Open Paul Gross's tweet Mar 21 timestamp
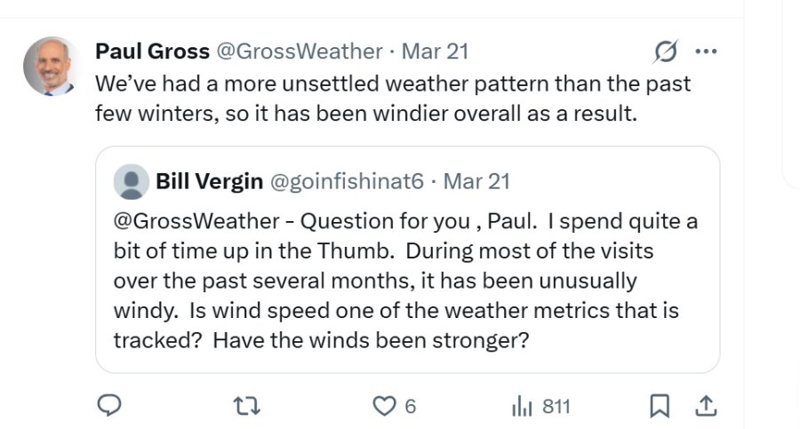The image size is (800, 429). [x=435, y=52]
